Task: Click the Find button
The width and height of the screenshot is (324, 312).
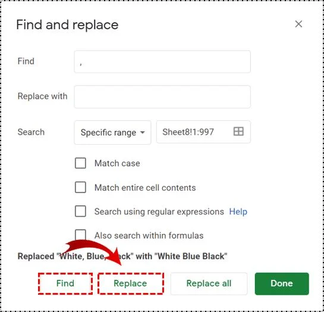Action: pos(65,283)
